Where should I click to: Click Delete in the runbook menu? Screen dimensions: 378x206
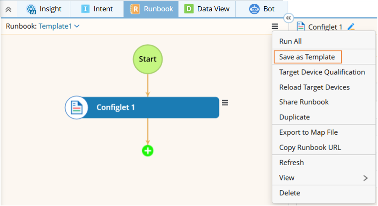pos(290,193)
